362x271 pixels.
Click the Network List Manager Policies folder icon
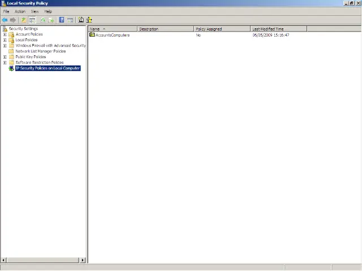point(11,51)
